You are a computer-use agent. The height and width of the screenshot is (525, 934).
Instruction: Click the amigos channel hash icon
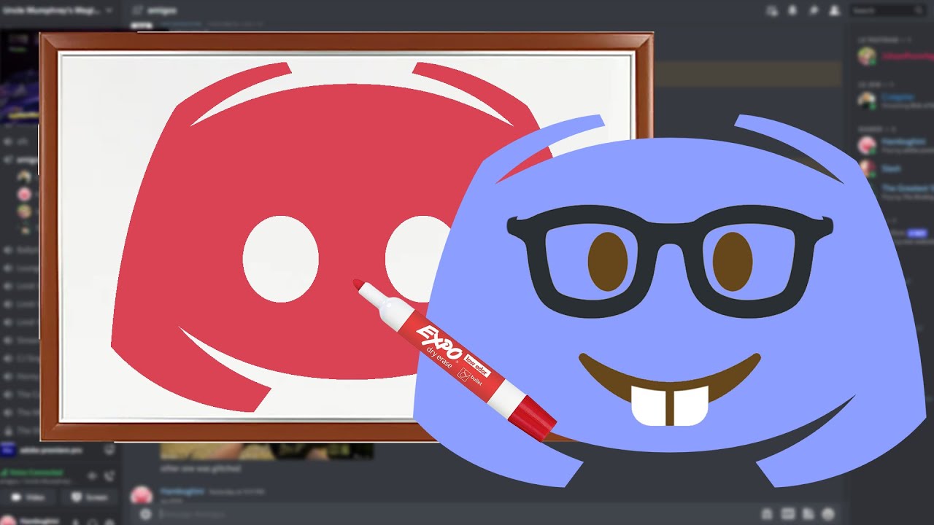pos(137,11)
